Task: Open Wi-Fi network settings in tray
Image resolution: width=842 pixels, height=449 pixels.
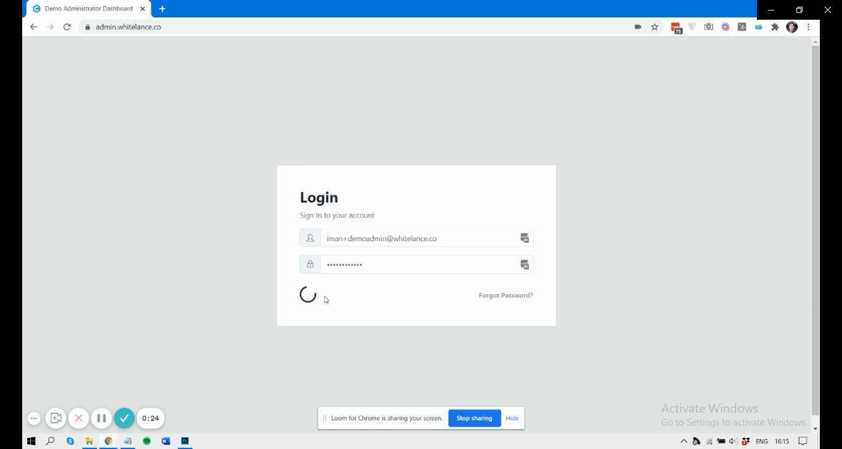Action: tap(709, 441)
